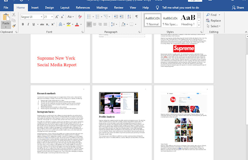Click the Borders icon
Screen dimensions: 248x160
[x=131, y=24]
